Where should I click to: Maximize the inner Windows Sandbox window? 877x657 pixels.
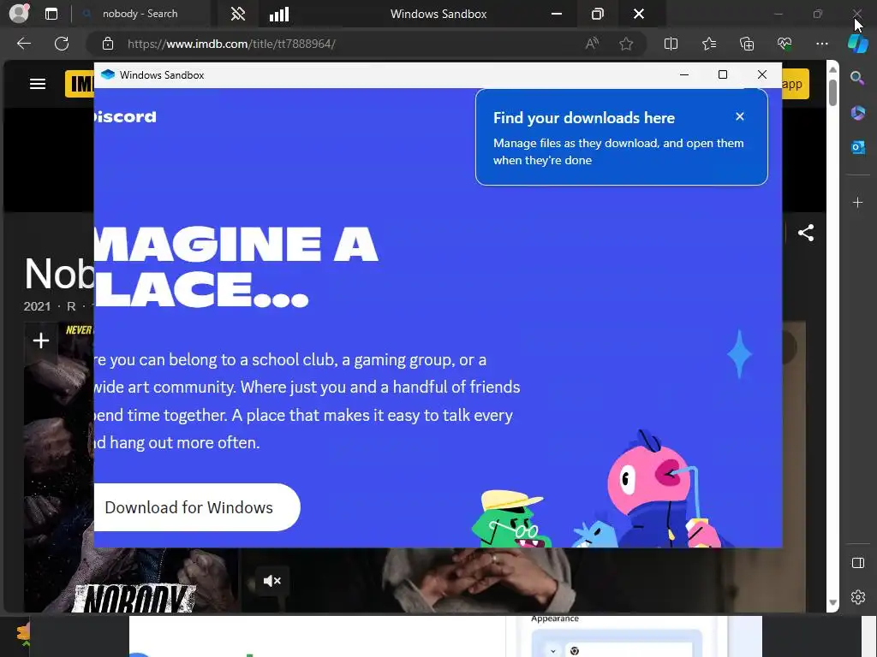coord(723,74)
